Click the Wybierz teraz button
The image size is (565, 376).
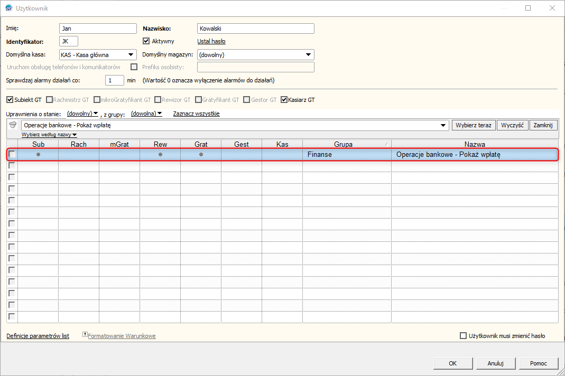tap(474, 125)
